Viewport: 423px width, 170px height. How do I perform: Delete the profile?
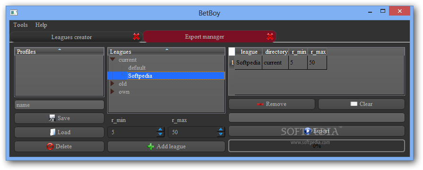[x=59, y=146]
